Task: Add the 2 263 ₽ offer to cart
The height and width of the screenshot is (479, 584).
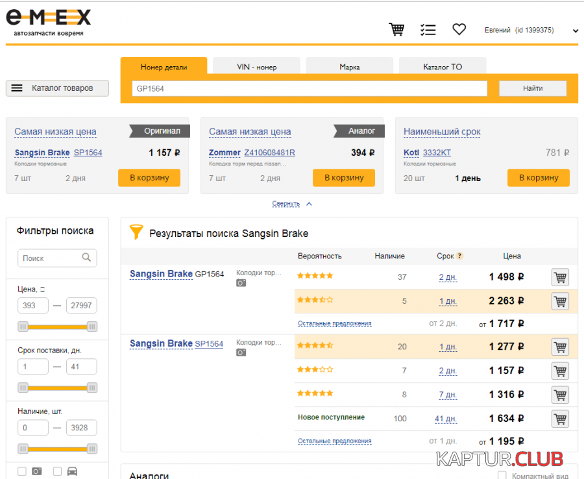Action: 560,301
